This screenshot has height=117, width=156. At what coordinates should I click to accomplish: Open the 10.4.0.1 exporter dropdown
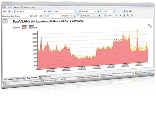pos(45,11)
